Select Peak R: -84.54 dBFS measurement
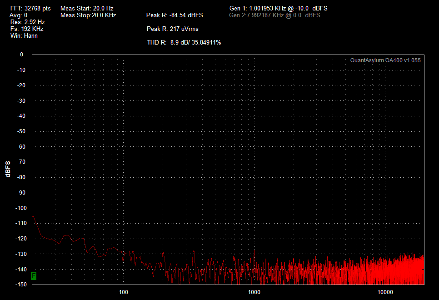 pyautogui.click(x=175, y=15)
